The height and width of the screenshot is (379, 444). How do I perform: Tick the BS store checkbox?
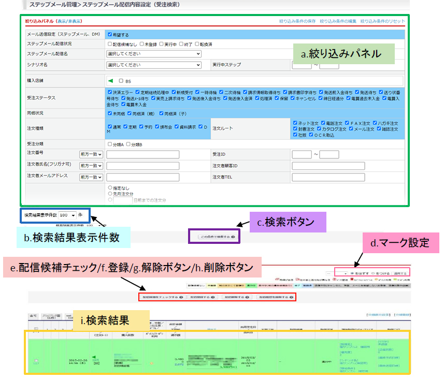tap(121, 81)
